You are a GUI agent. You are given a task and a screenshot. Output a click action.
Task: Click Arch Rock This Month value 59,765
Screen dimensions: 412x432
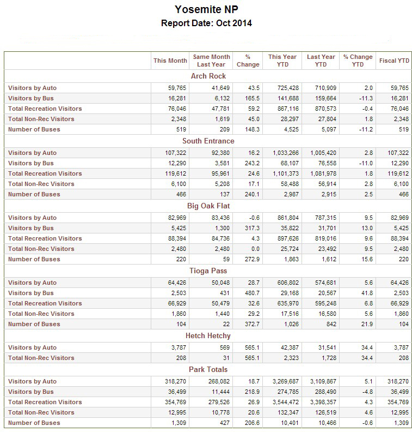coord(177,88)
